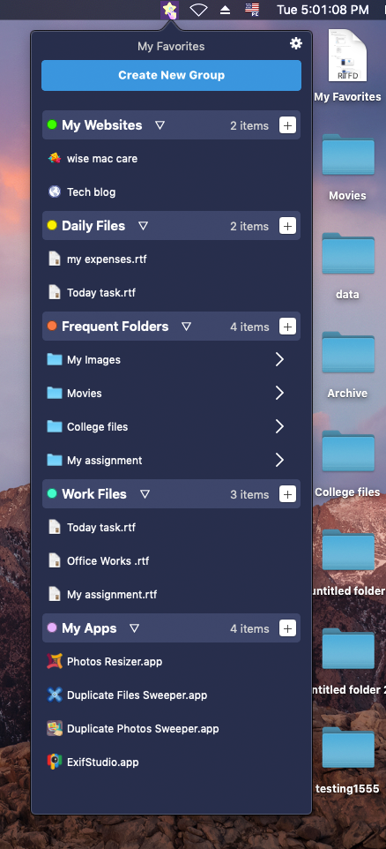Open the US input source flag menu
This screenshot has width=386, height=849.
point(252,10)
